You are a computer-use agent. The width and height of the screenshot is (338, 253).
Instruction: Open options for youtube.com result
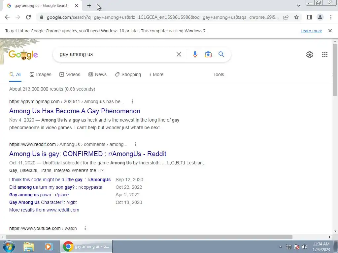(x=85, y=228)
